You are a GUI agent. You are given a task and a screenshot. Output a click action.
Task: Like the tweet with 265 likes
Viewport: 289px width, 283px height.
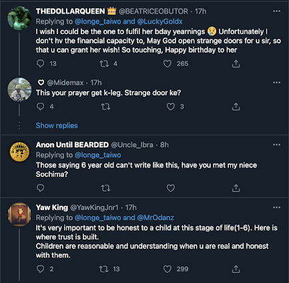[x=168, y=63]
